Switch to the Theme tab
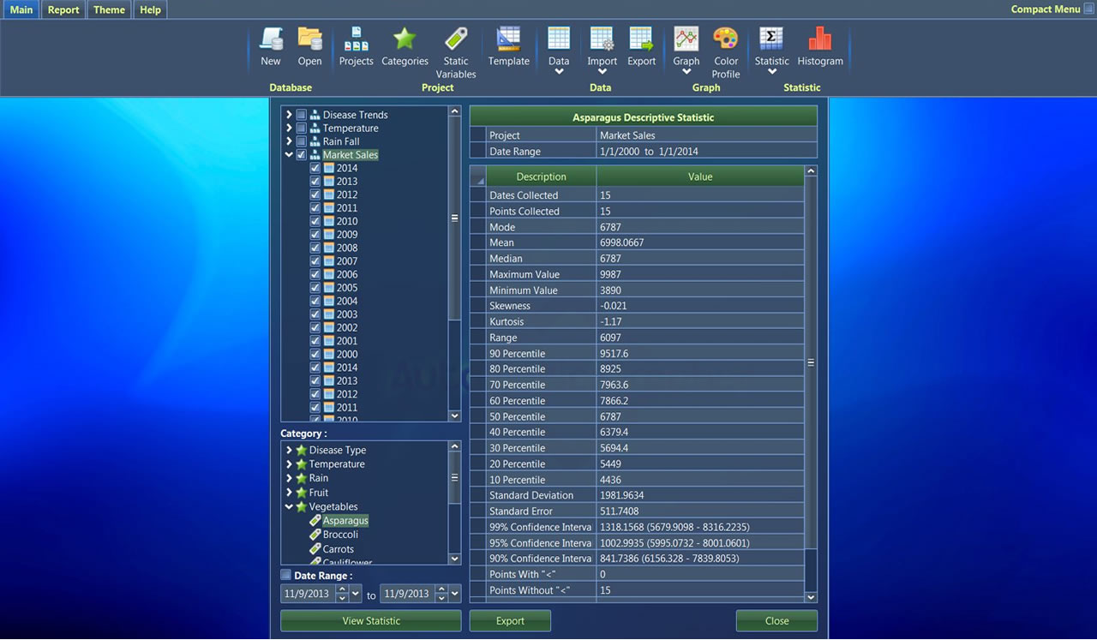The image size is (1097, 640). (x=109, y=9)
